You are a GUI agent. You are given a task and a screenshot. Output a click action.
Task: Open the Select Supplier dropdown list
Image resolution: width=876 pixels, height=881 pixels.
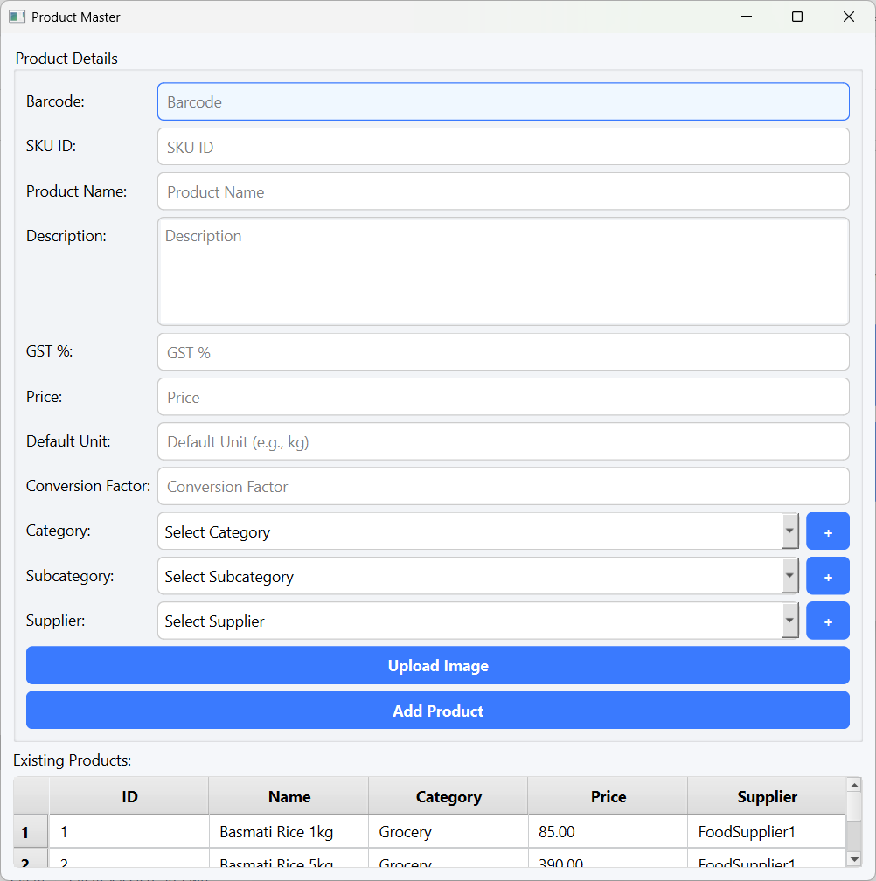[477, 621]
